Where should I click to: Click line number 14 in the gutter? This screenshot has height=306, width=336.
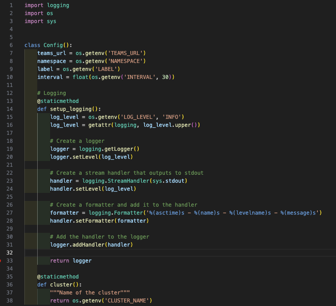[x=10, y=109]
